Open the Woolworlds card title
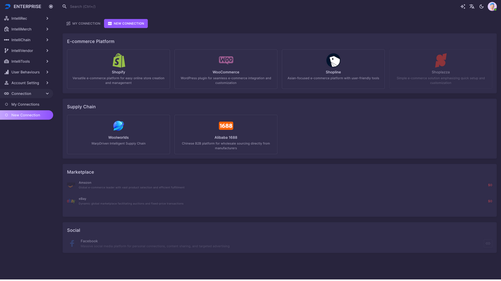The width and height of the screenshot is (501, 281). click(119, 137)
